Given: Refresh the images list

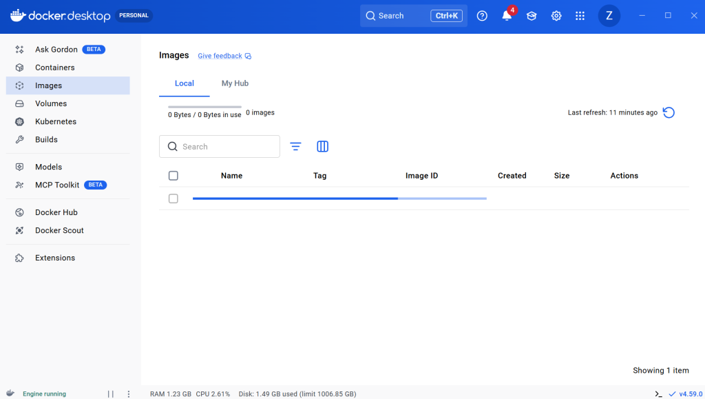Looking at the screenshot, I should (x=669, y=112).
